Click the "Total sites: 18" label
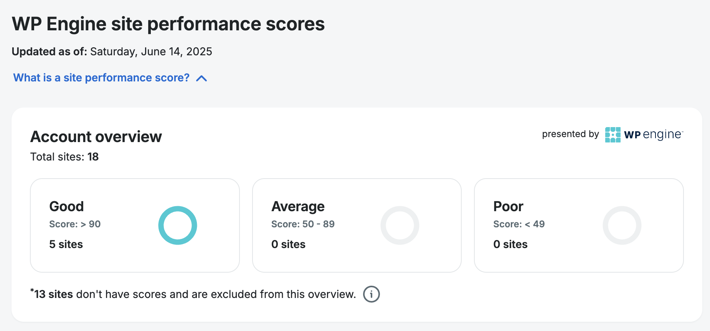The width and height of the screenshot is (710, 331). coord(64,157)
